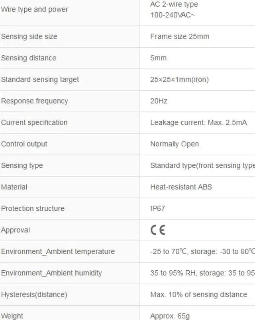255x320 pixels.
Task: Click the "25×25×1mm(iron)" value
Action: (179, 80)
